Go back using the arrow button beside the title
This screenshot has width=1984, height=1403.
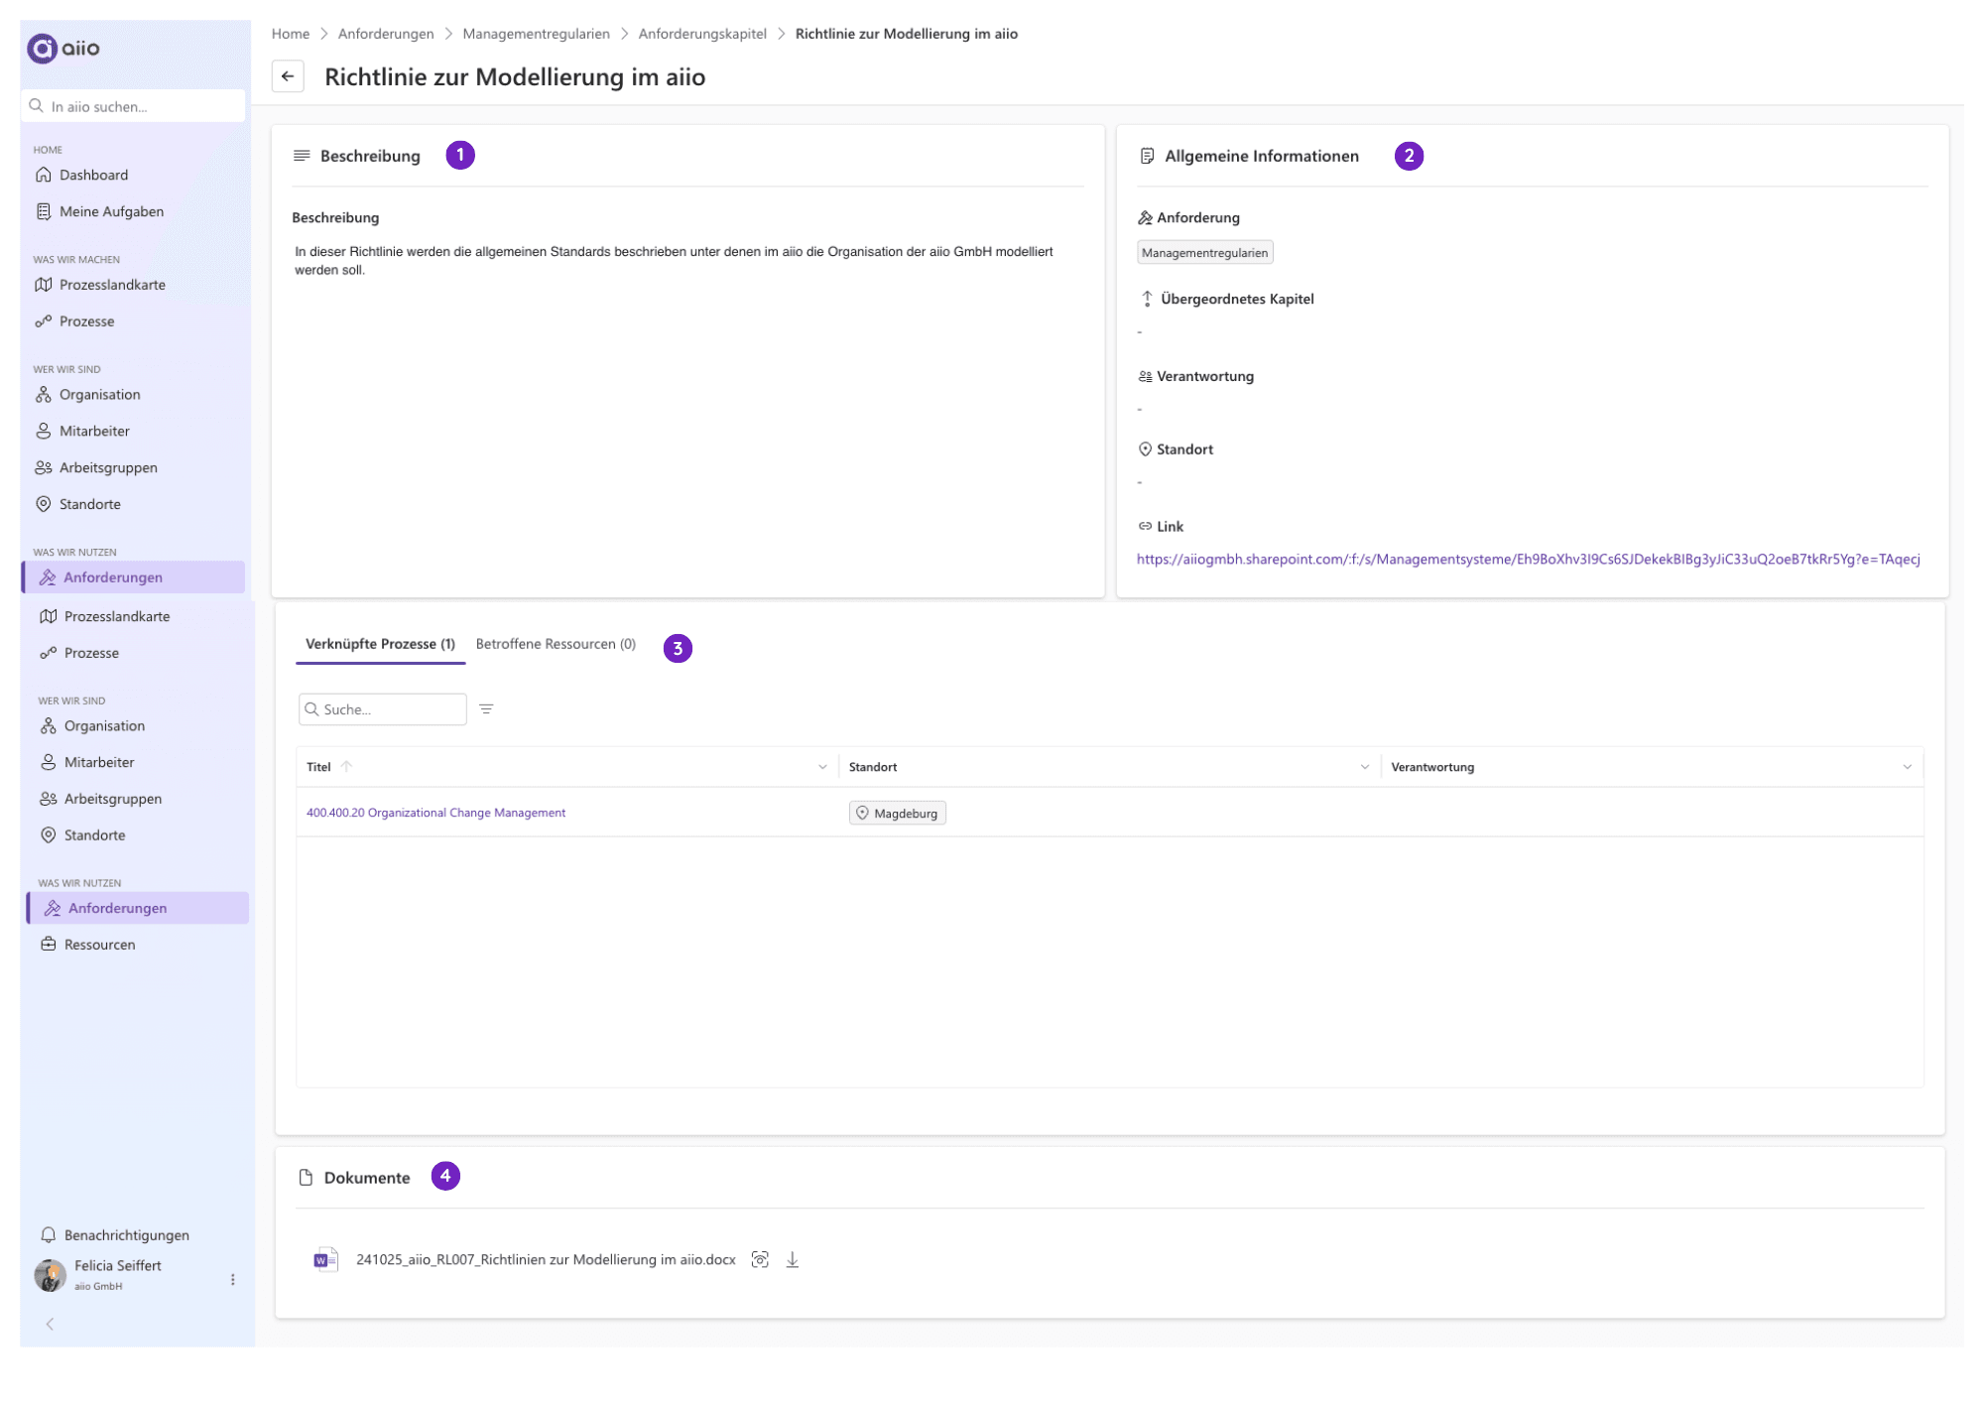tap(288, 76)
